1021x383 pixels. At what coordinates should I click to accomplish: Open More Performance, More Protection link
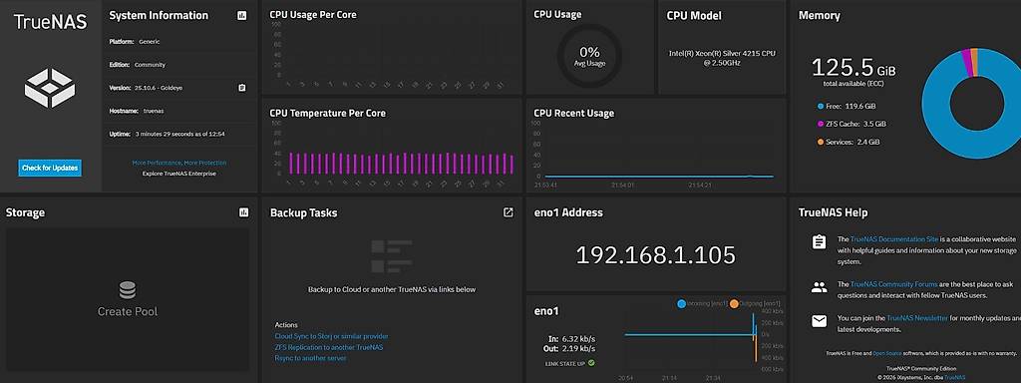click(x=179, y=163)
